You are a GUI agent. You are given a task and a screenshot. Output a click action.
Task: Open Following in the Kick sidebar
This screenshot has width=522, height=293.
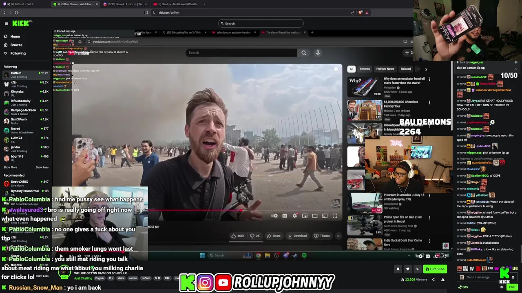(18, 53)
